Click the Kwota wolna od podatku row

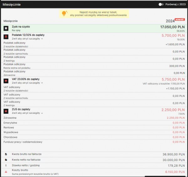[x=94, y=66]
